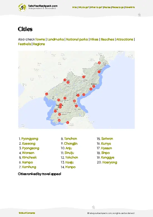
Task: Follow the Regions link
Action: [x=39, y=44]
